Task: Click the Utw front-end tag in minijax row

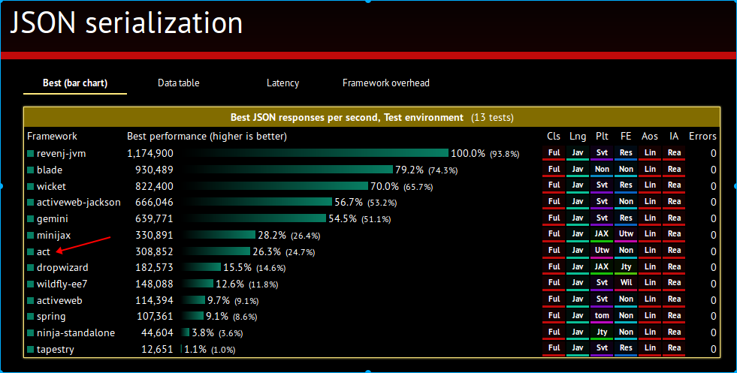Action: (626, 234)
